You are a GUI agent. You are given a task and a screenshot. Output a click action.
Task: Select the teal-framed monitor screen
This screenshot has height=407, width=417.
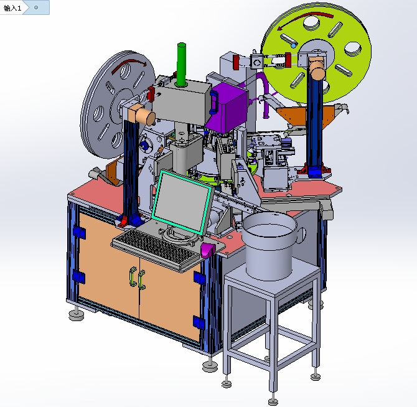[183, 203]
